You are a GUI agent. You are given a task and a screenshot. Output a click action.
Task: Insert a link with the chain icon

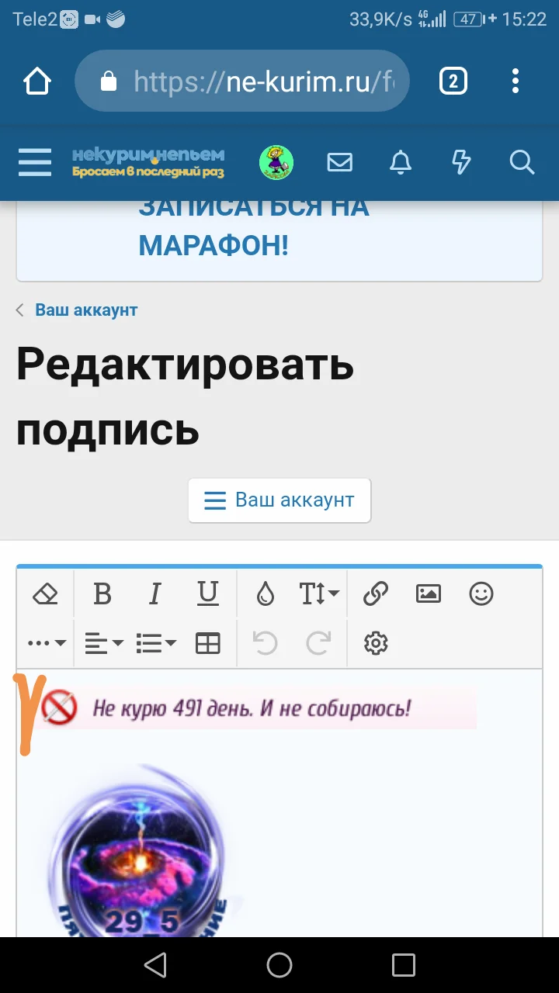pyautogui.click(x=376, y=595)
